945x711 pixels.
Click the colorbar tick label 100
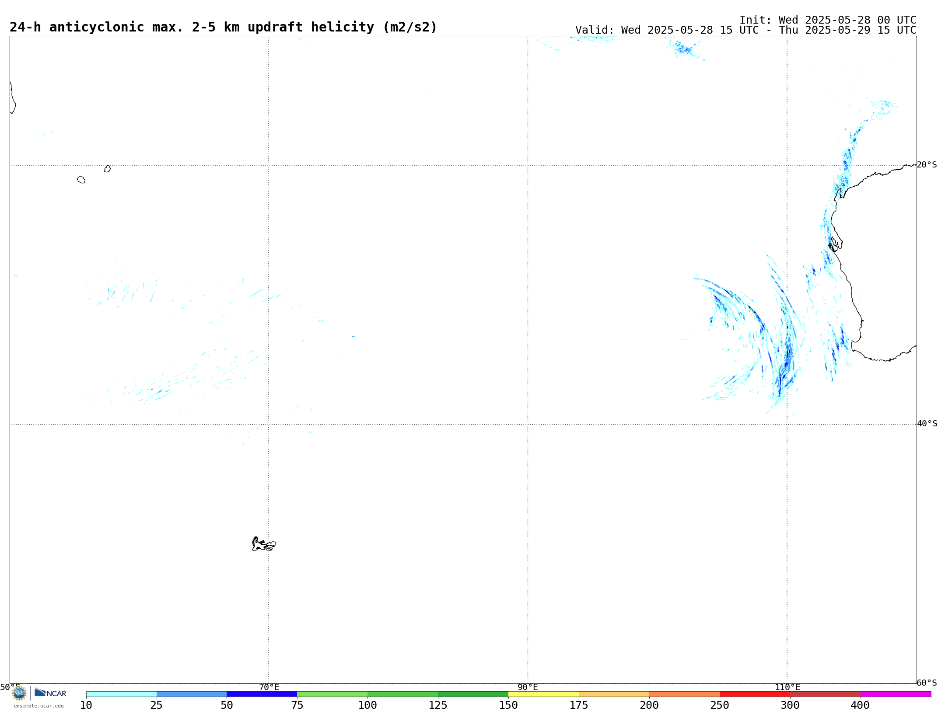tap(367, 705)
